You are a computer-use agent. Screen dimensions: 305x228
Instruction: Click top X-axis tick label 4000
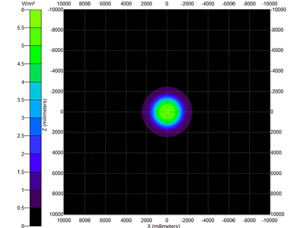[126, 4]
